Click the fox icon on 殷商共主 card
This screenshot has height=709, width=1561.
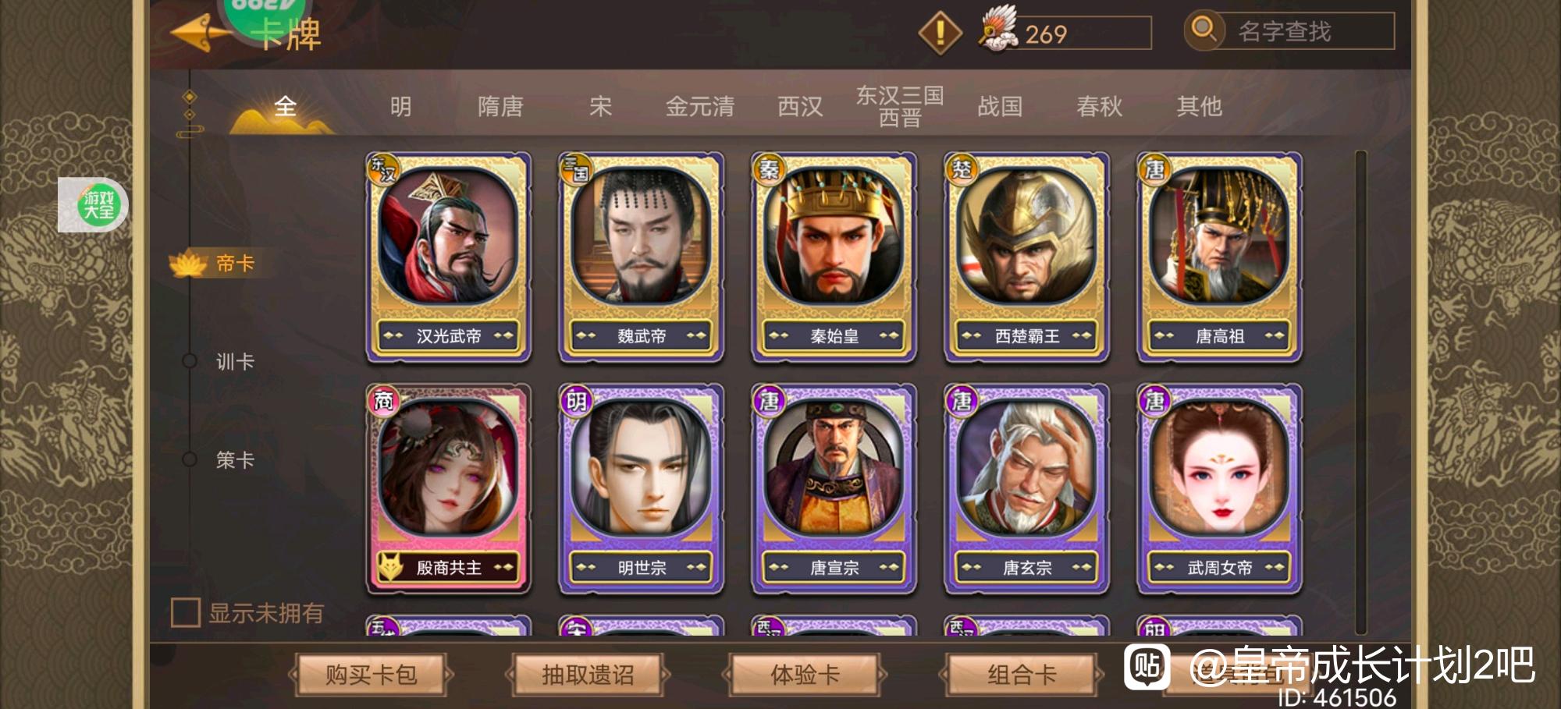(389, 567)
